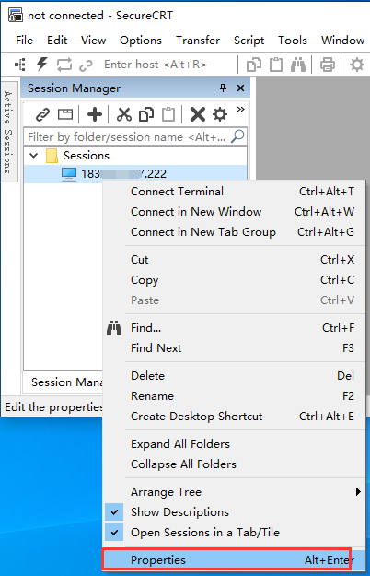Viewport: 370px width, 576px height.
Task: Click the search magnifier in filter box
Action: tap(237, 136)
